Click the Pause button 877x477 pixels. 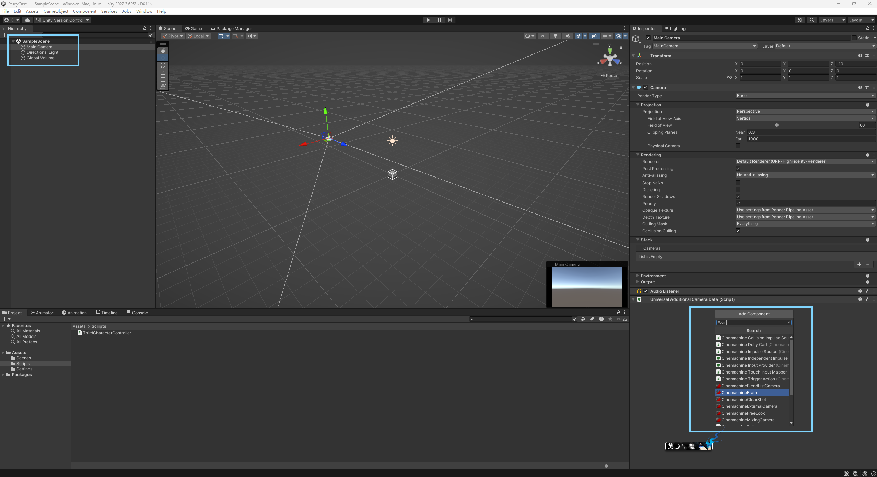[439, 20]
